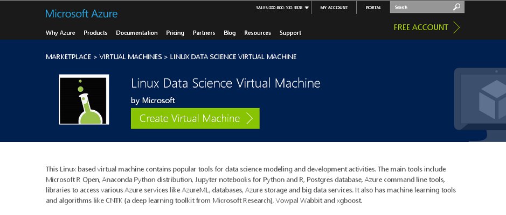The height and width of the screenshot is (215, 506).
Task: Click the search magnifier icon
Action: 457,8
